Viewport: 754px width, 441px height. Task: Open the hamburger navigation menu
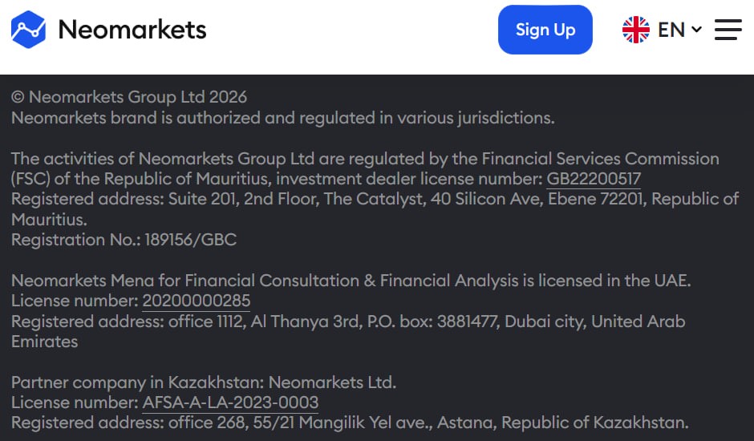pyautogui.click(x=728, y=30)
